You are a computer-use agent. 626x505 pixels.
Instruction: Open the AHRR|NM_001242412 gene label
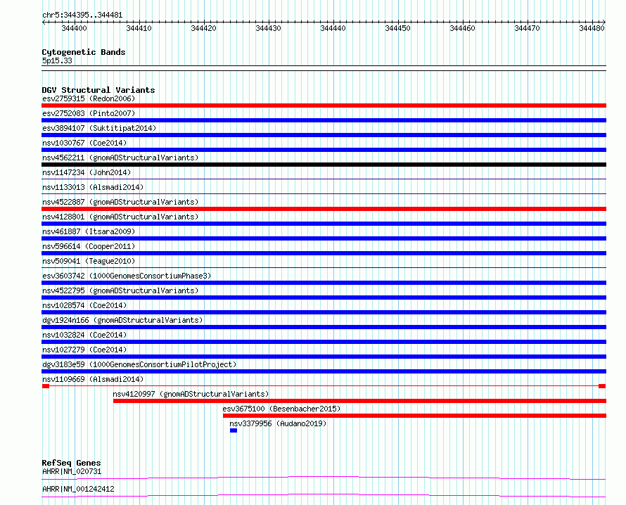pyautogui.click(x=78, y=489)
